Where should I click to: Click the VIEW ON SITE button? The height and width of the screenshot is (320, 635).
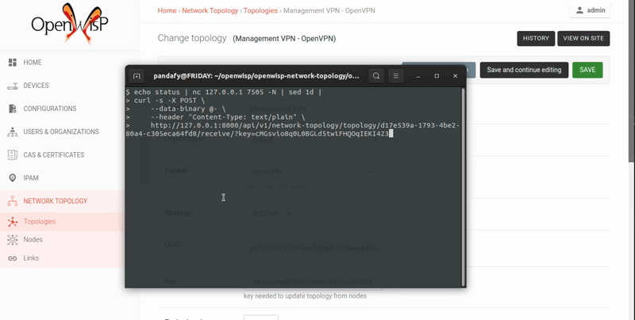coord(583,38)
